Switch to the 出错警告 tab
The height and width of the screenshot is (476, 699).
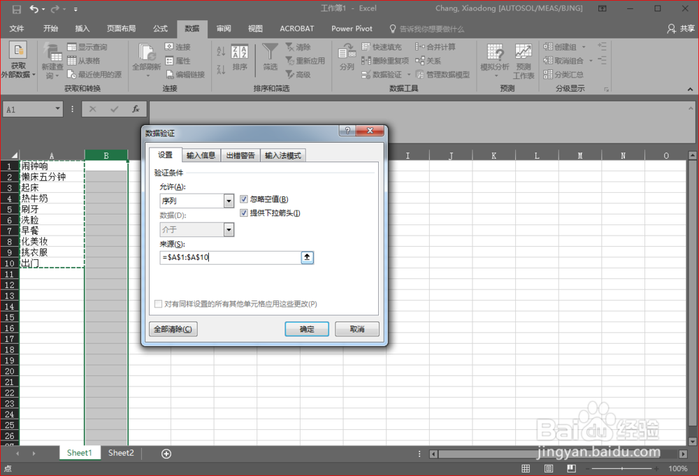coord(240,155)
